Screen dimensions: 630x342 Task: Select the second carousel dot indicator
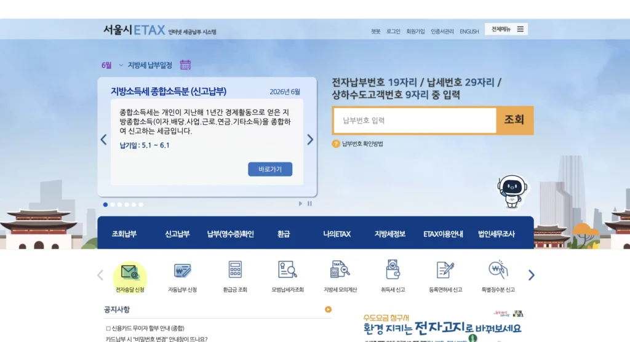point(113,205)
